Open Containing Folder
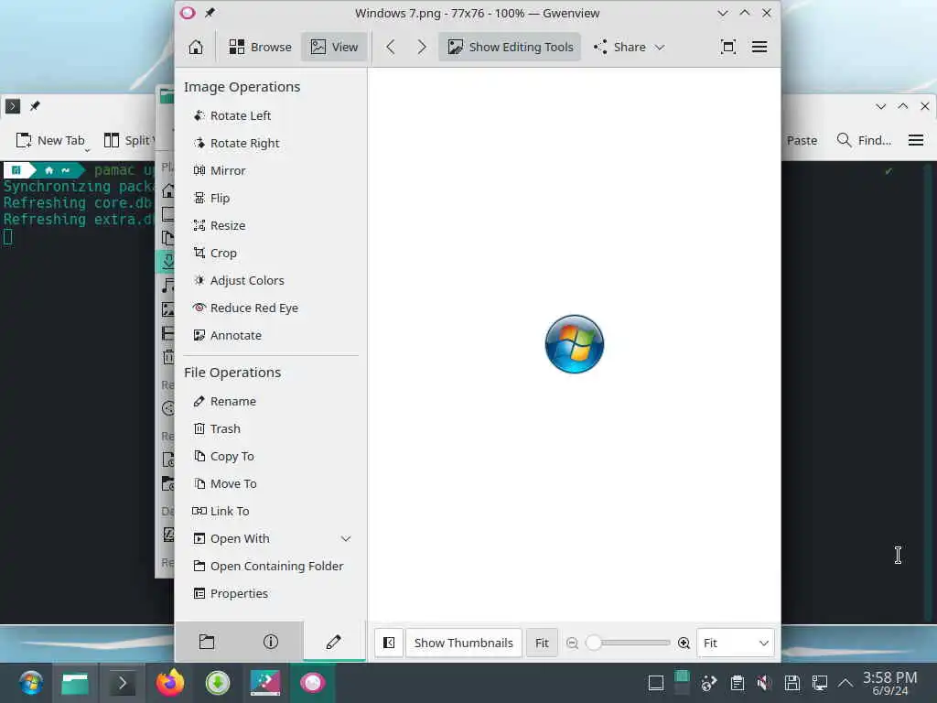937x703 pixels. pos(268,566)
